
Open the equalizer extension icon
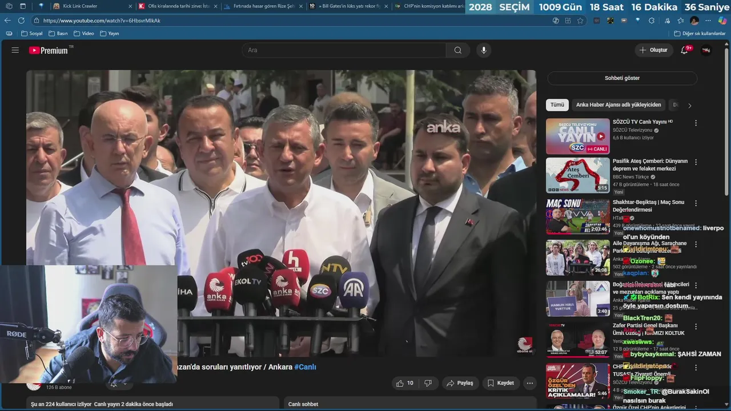(x=597, y=21)
